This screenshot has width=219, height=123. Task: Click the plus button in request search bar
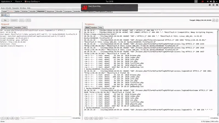tap(12, 118)
